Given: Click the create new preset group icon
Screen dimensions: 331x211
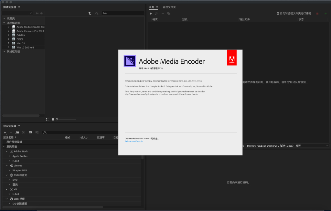Looking at the screenshot, I should [x=17, y=132].
